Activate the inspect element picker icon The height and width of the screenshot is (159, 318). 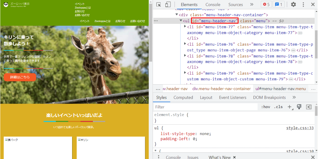[x=159, y=5]
